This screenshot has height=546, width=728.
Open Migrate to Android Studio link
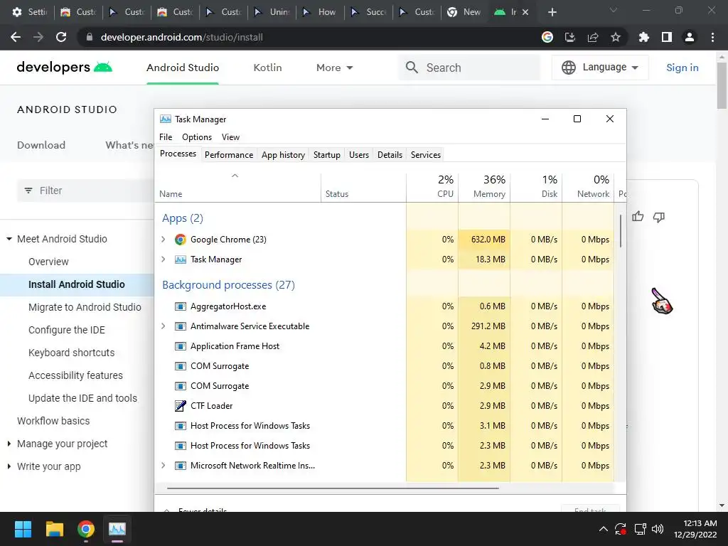[85, 307]
